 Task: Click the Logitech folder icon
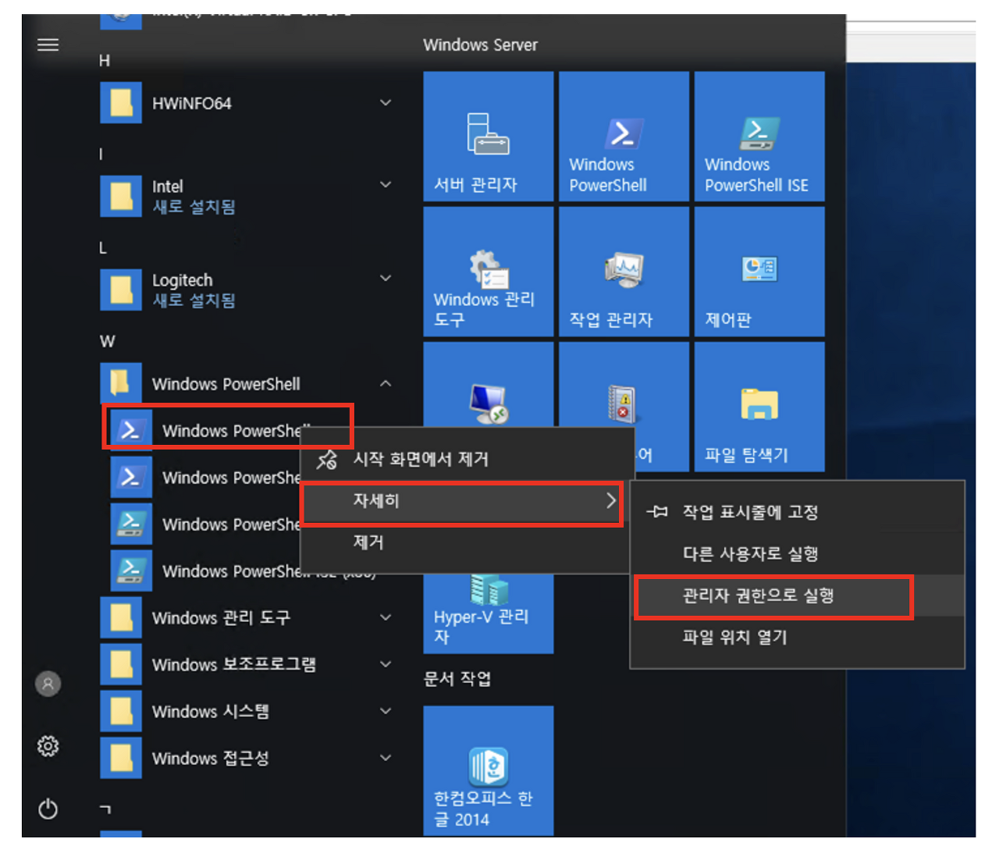[x=121, y=290]
